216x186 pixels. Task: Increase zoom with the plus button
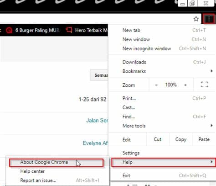(x=185, y=85)
